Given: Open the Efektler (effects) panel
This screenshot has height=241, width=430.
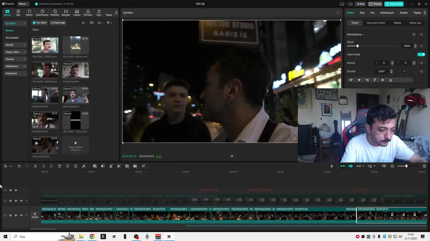Looking at the screenshot, I should tap(55, 13).
